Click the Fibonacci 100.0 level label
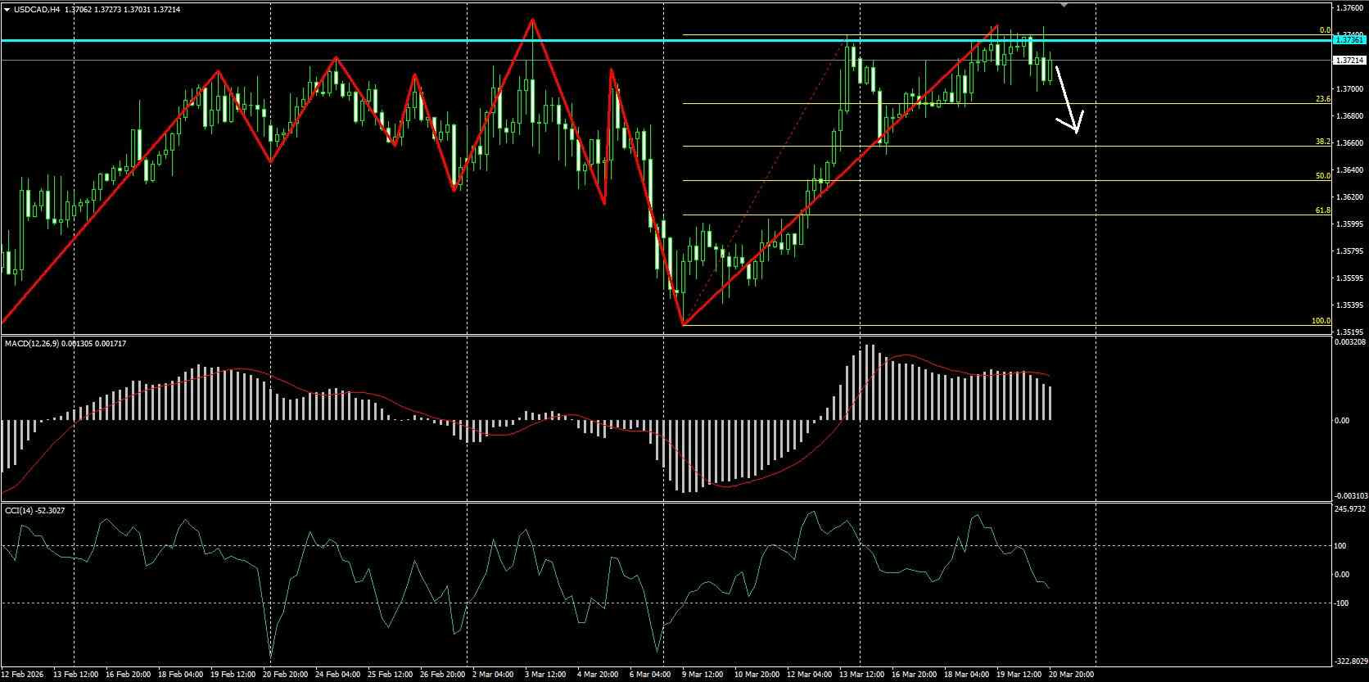Screen dimensions: 1369x682 [1321, 321]
